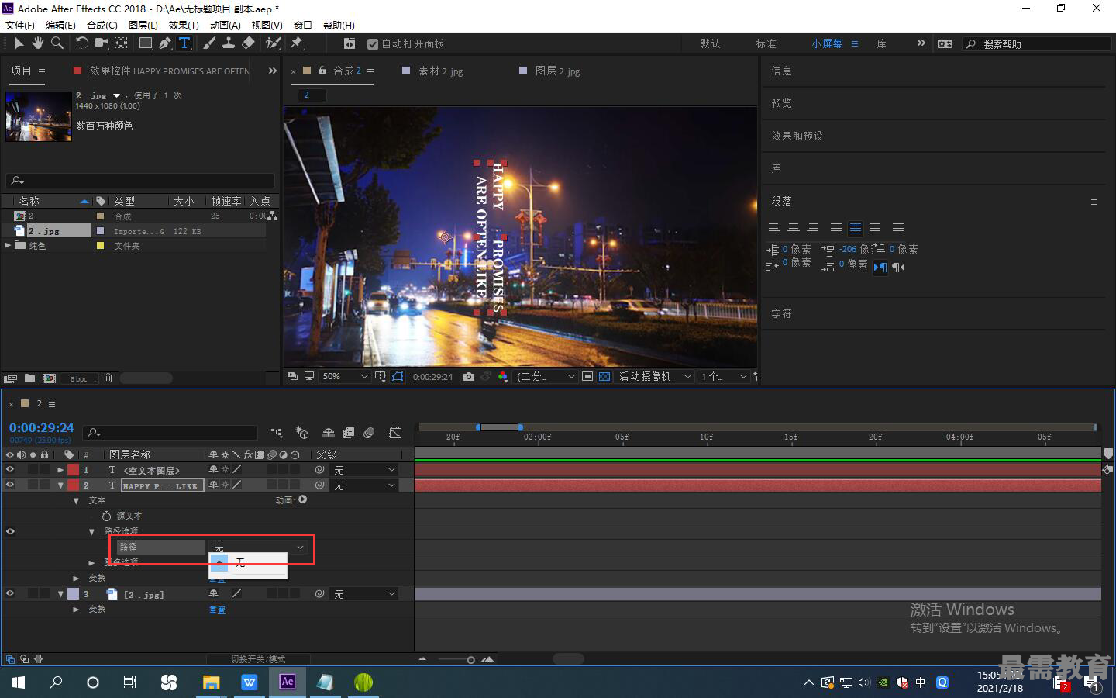The image size is (1116, 698).
Task: Select the Pan Behind anchor point tool
Action: 121,43
